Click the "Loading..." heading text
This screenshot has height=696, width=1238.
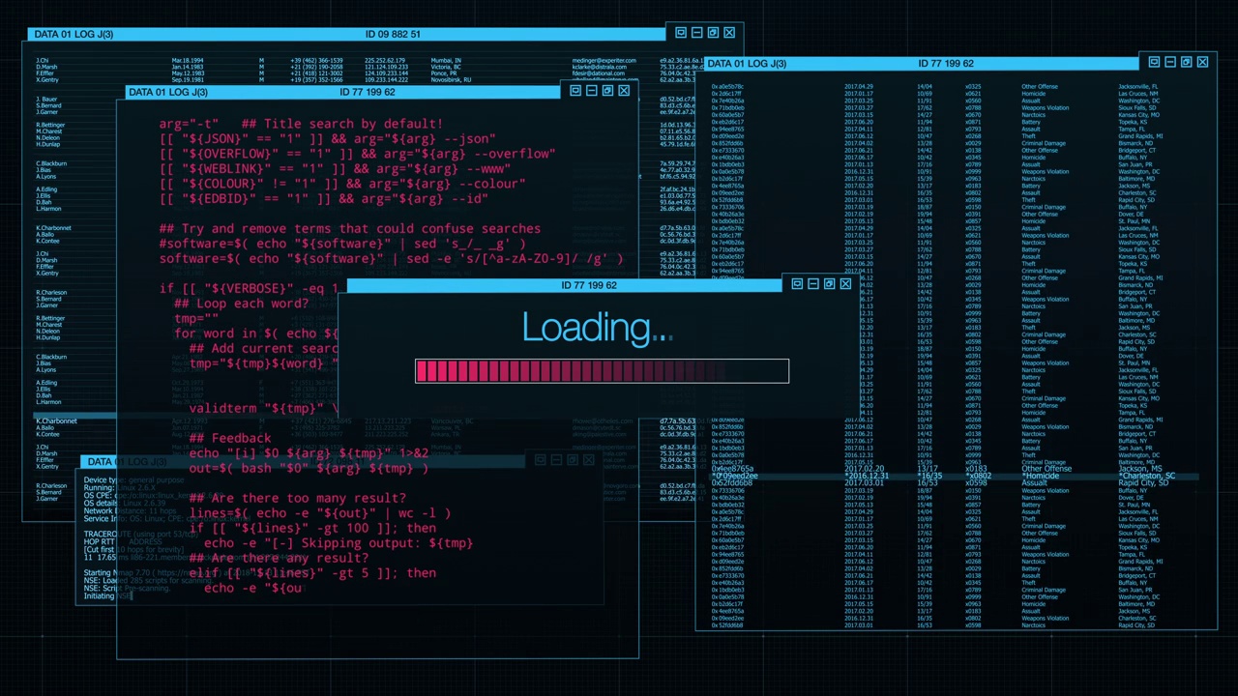596,328
